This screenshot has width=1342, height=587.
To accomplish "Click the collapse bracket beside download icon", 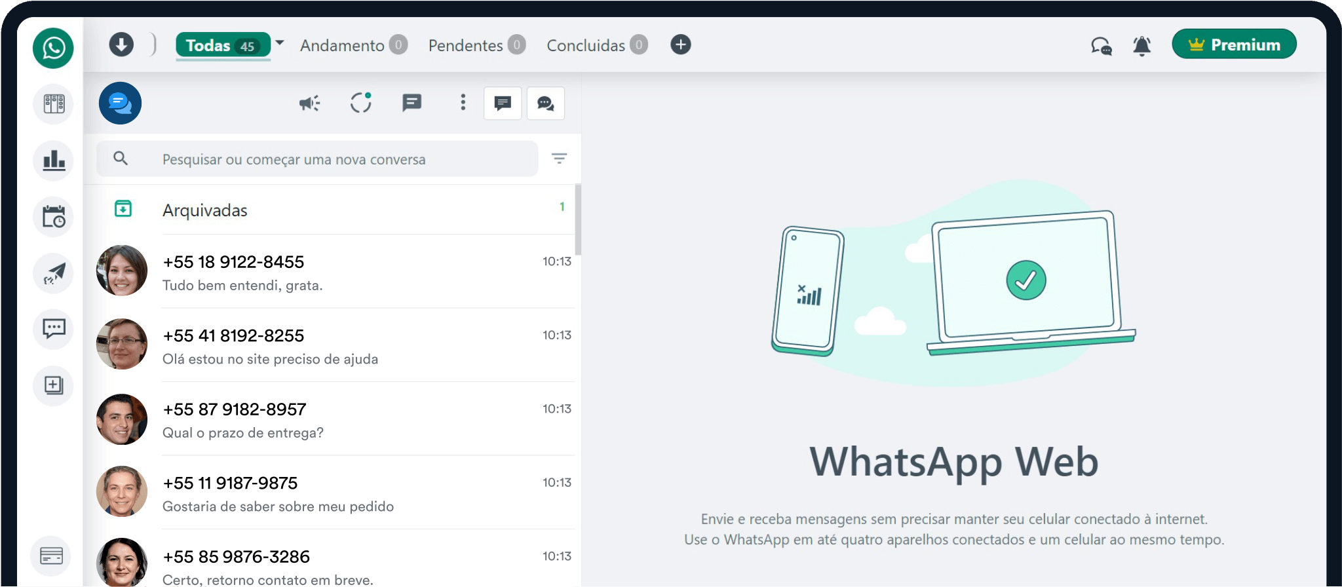I will pyautogui.click(x=153, y=45).
